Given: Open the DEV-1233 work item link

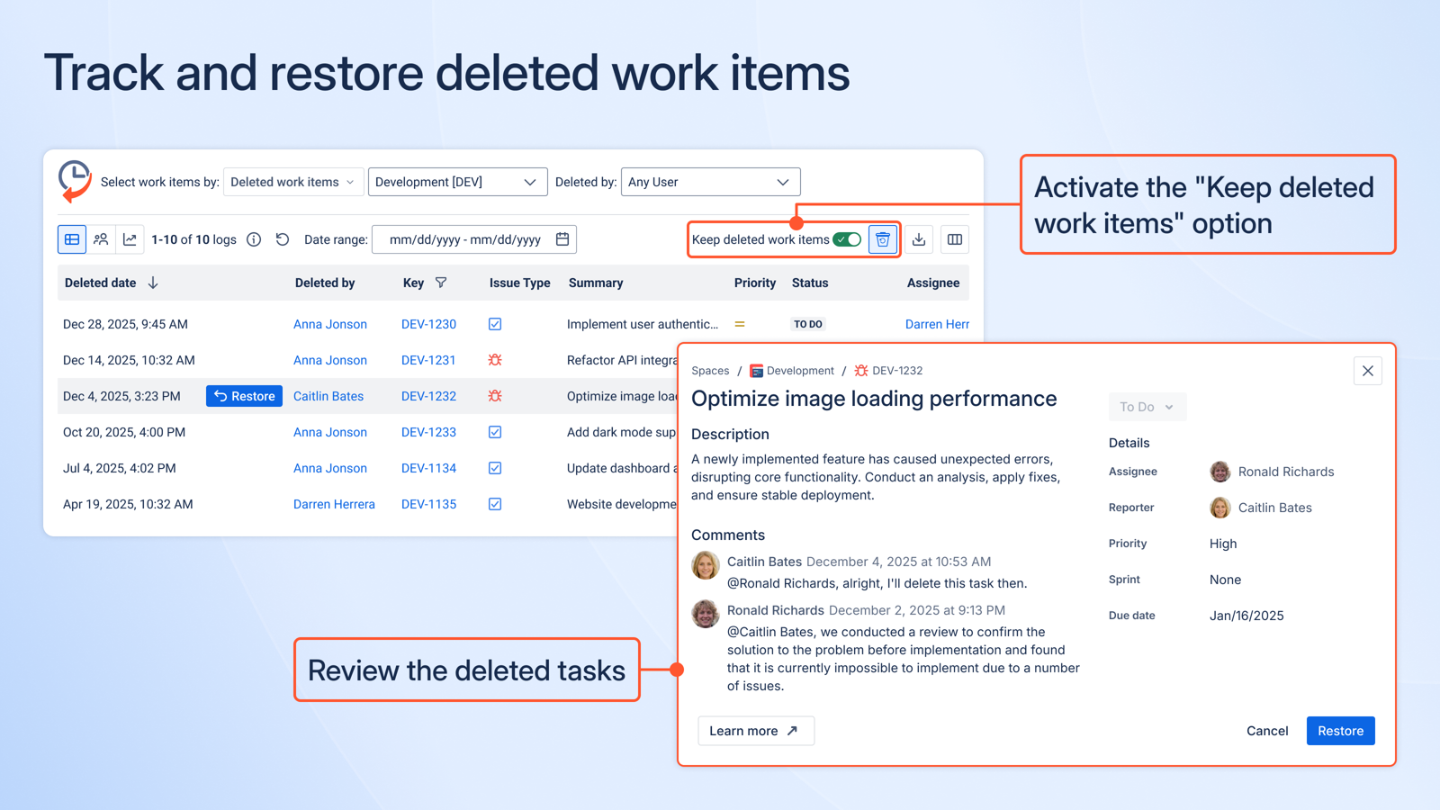Looking at the screenshot, I should tap(428, 432).
